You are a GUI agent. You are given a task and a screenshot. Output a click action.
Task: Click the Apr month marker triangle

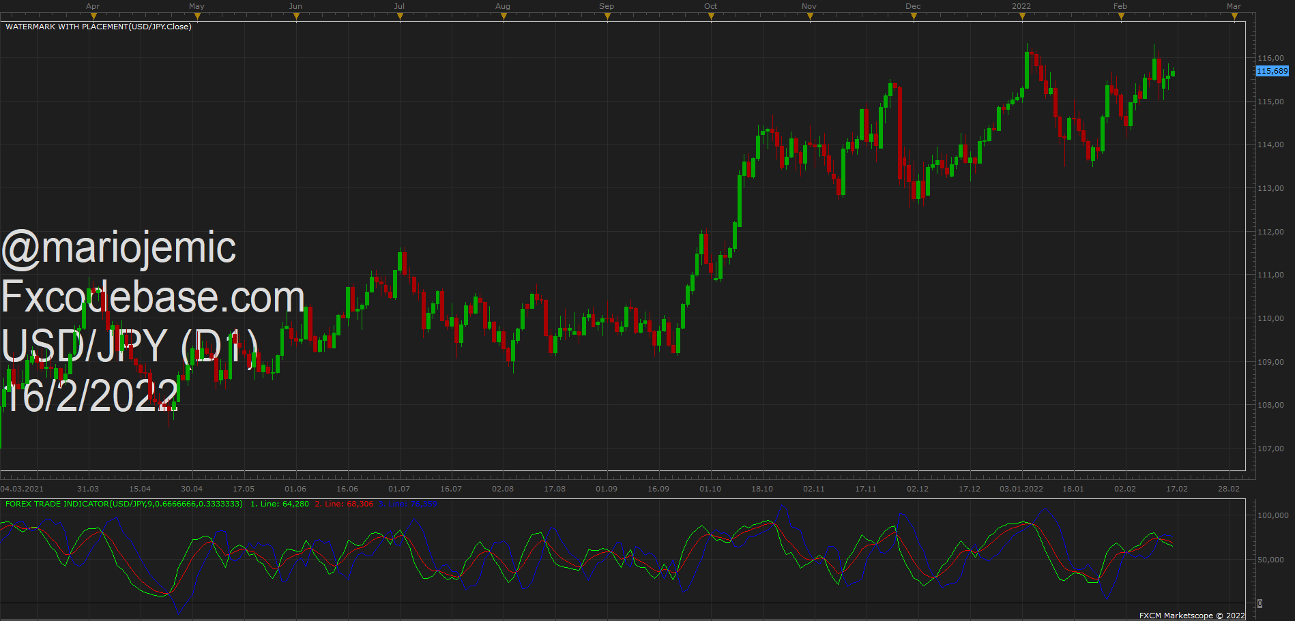[93, 16]
